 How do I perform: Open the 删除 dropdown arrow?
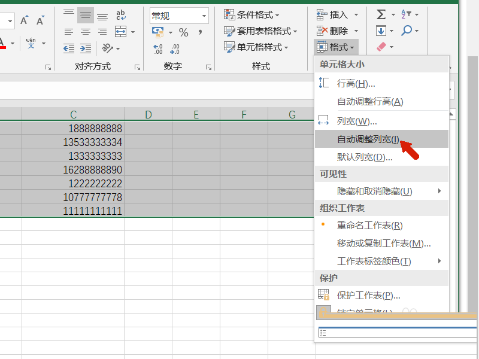pyautogui.click(x=356, y=31)
